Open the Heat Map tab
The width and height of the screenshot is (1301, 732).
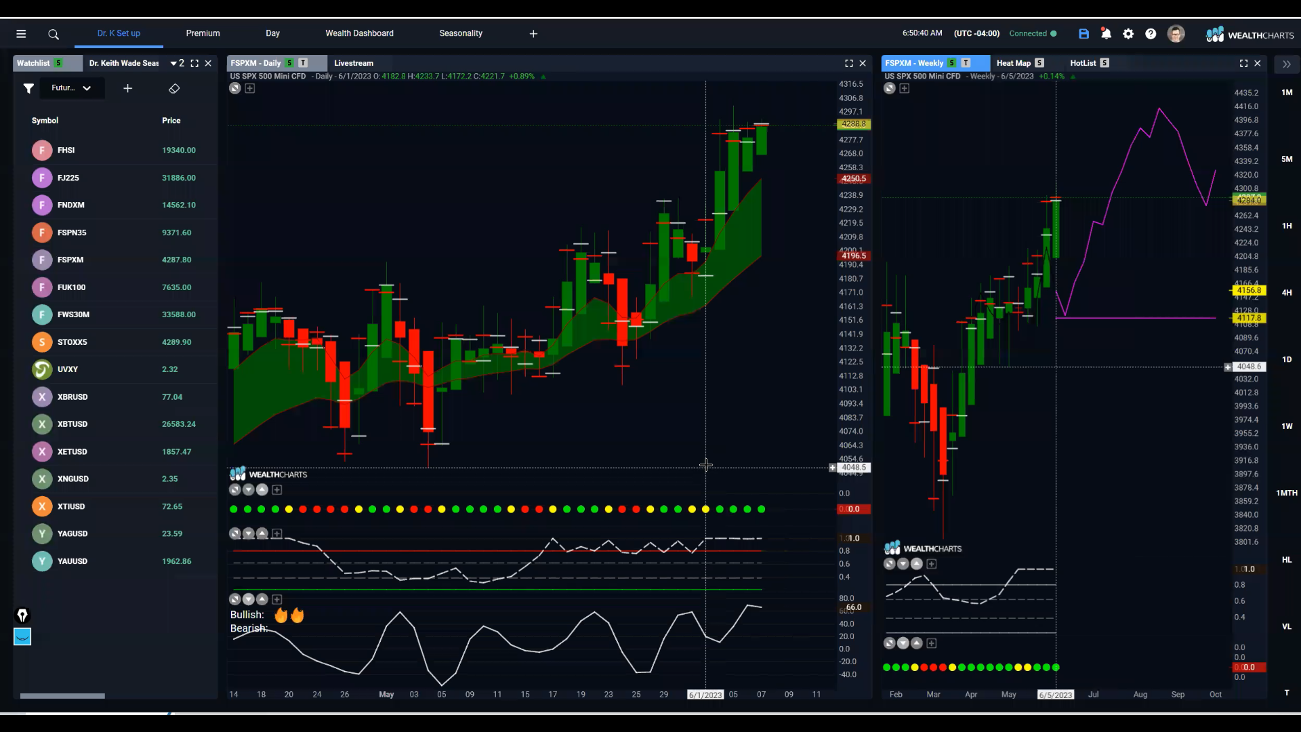click(x=1014, y=63)
